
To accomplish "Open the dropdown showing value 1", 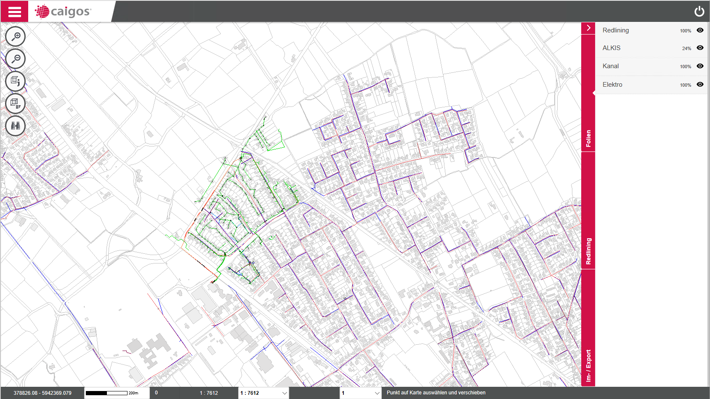I will pyautogui.click(x=360, y=393).
